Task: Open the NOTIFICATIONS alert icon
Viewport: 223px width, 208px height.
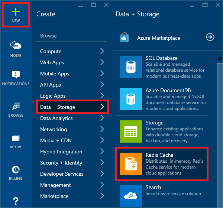Action: click(x=16, y=74)
